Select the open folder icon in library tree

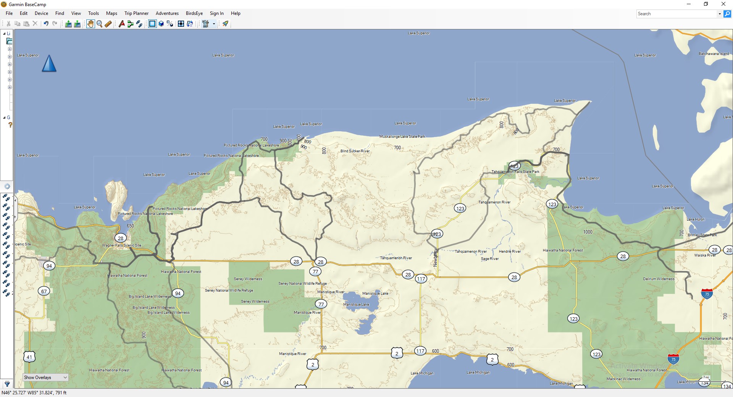click(10, 41)
